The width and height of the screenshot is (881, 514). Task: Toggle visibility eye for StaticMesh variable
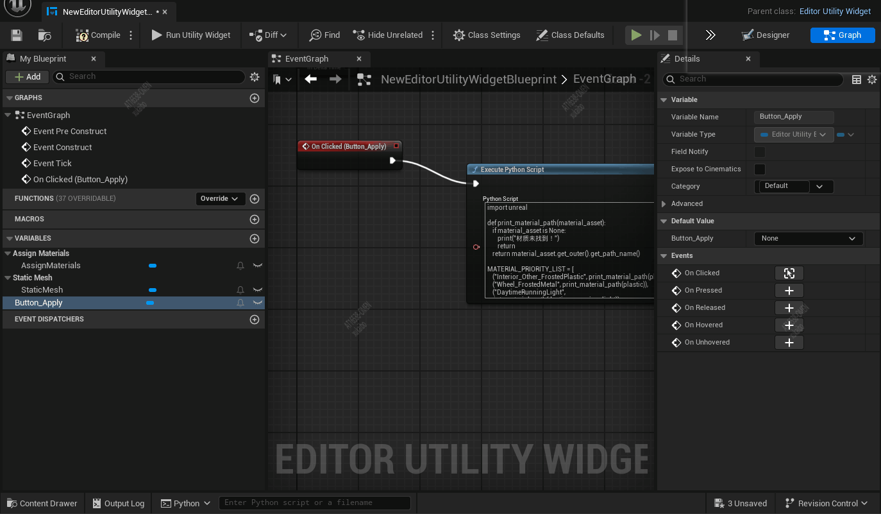pyautogui.click(x=257, y=289)
